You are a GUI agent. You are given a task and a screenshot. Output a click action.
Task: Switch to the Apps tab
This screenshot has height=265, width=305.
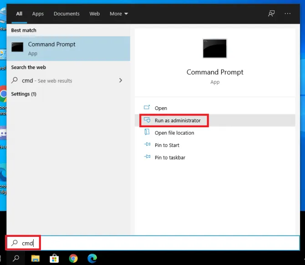click(x=38, y=14)
